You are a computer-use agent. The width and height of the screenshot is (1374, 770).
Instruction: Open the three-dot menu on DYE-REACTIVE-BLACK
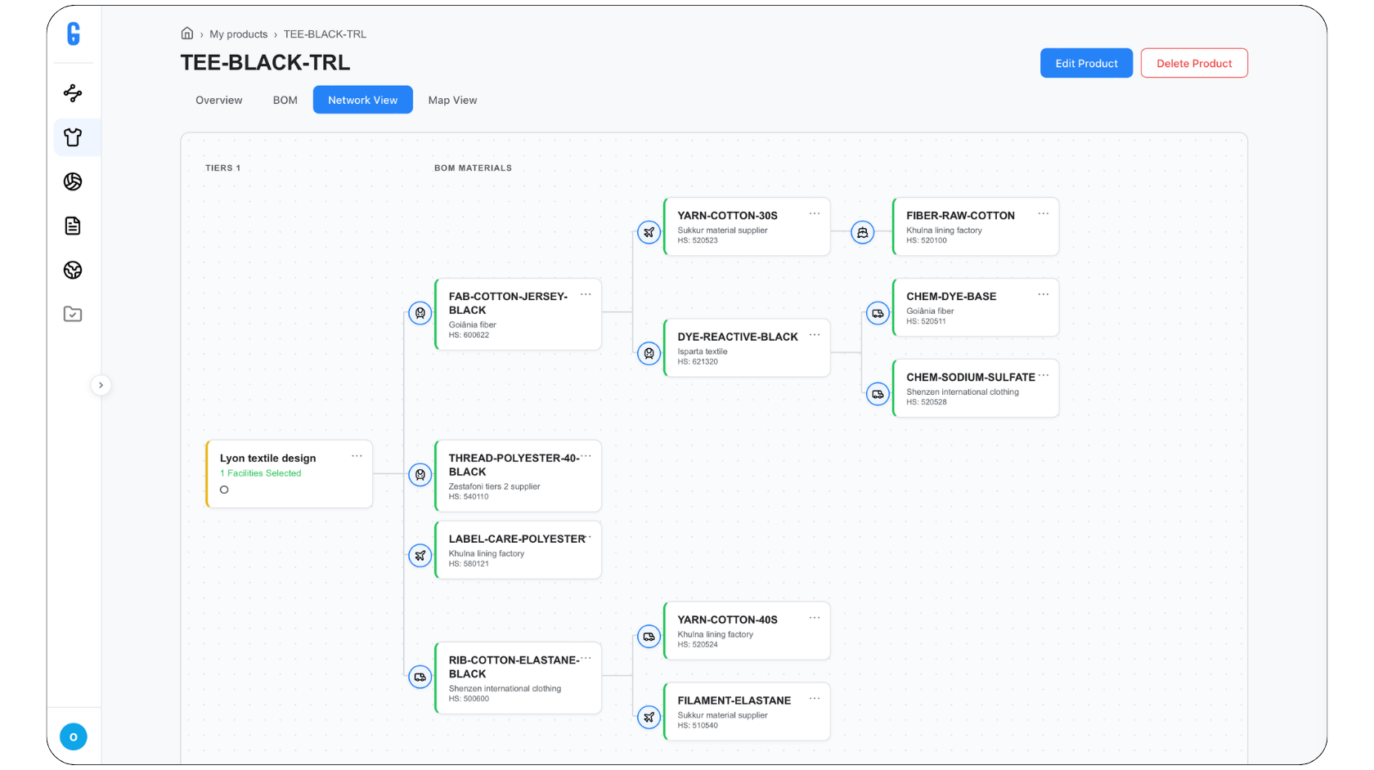(x=814, y=334)
